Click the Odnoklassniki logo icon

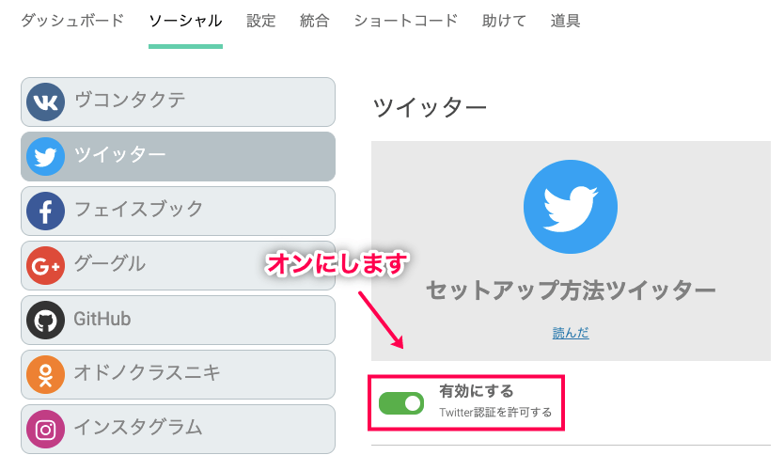click(x=45, y=374)
